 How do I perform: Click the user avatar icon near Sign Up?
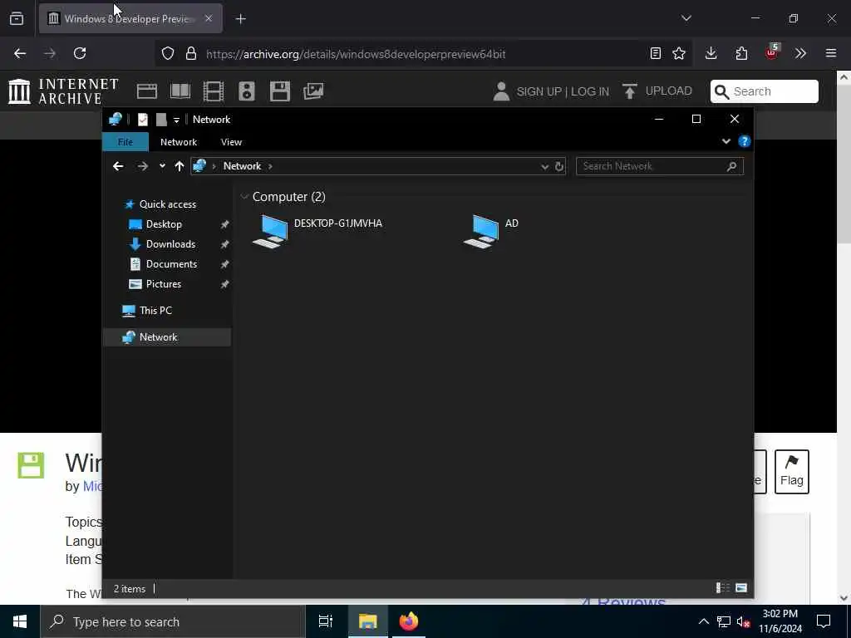click(501, 91)
